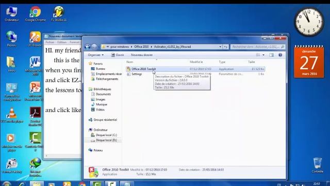
Task: Click the search magnifier icon in Explorer
Action: [x=283, y=47]
